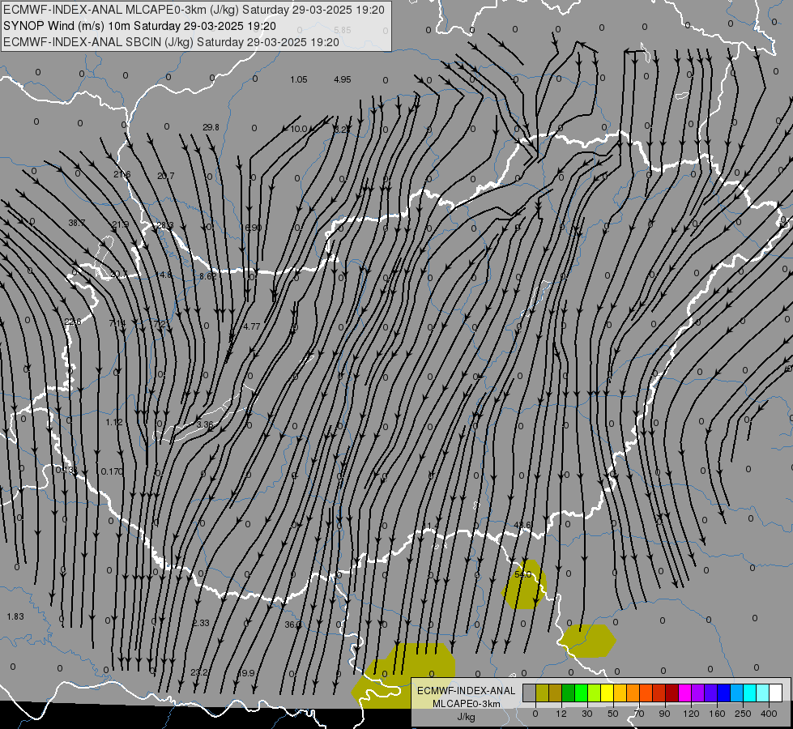This screenshot has height=729, width=793.
Task: Click the legend scale label 120
Action: click(x=691, y=714)
